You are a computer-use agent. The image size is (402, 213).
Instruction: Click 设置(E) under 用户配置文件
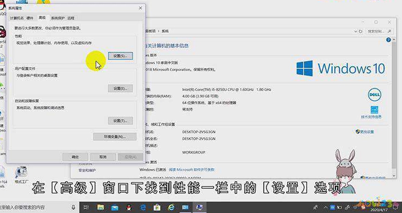[120, 88]
